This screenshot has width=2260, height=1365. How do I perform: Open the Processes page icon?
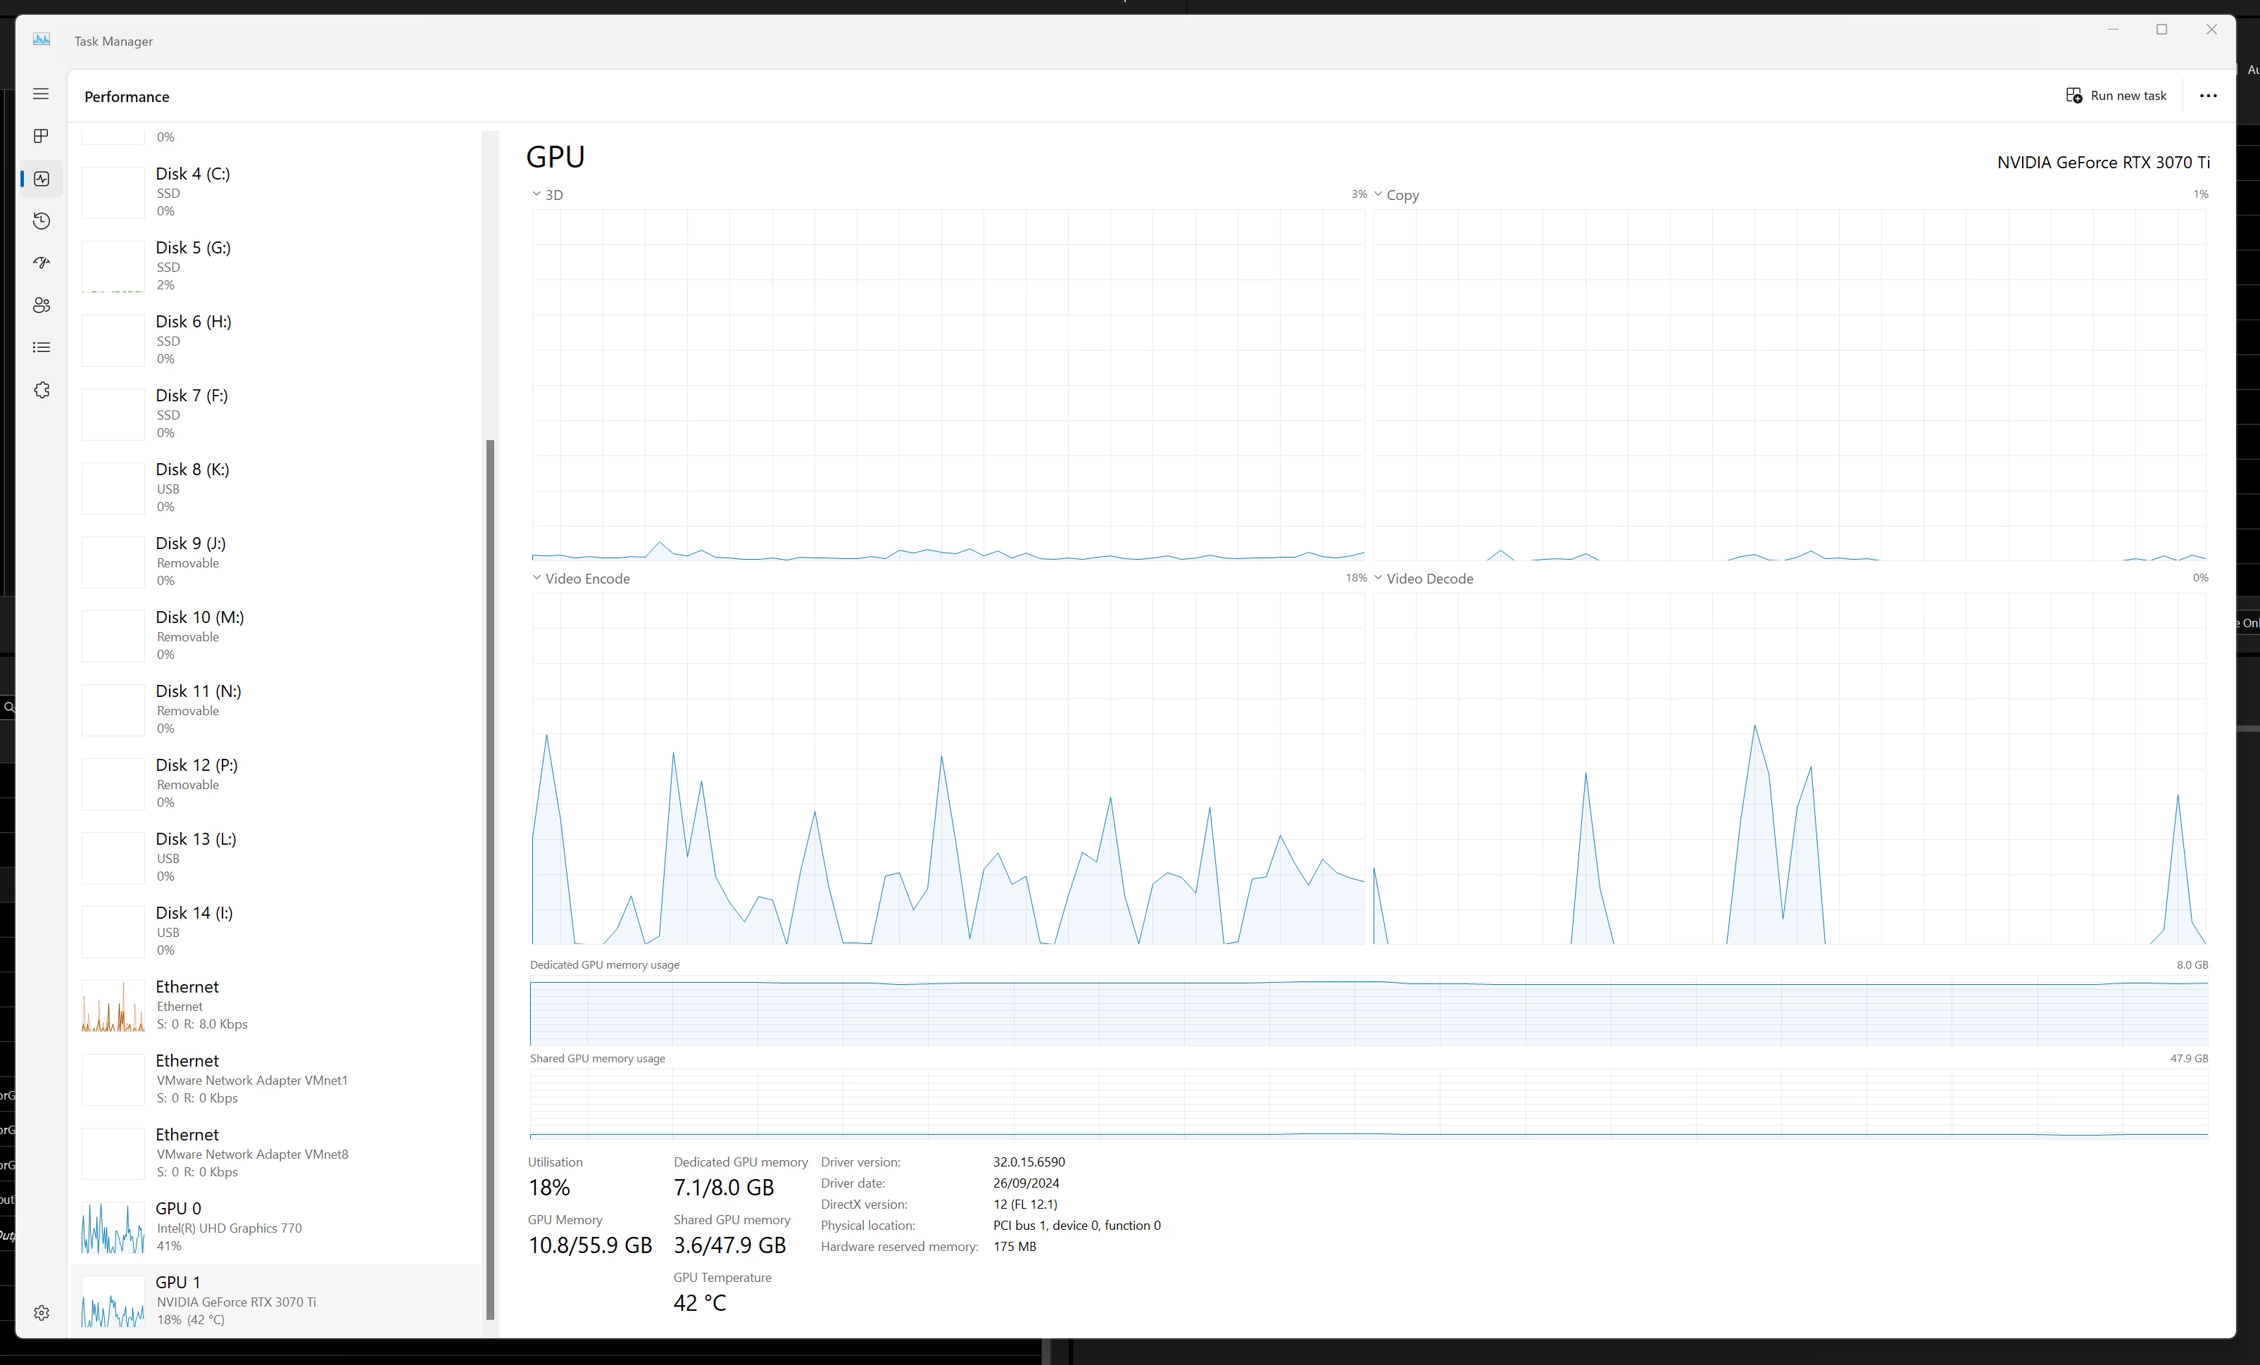[x=40, y=136]
